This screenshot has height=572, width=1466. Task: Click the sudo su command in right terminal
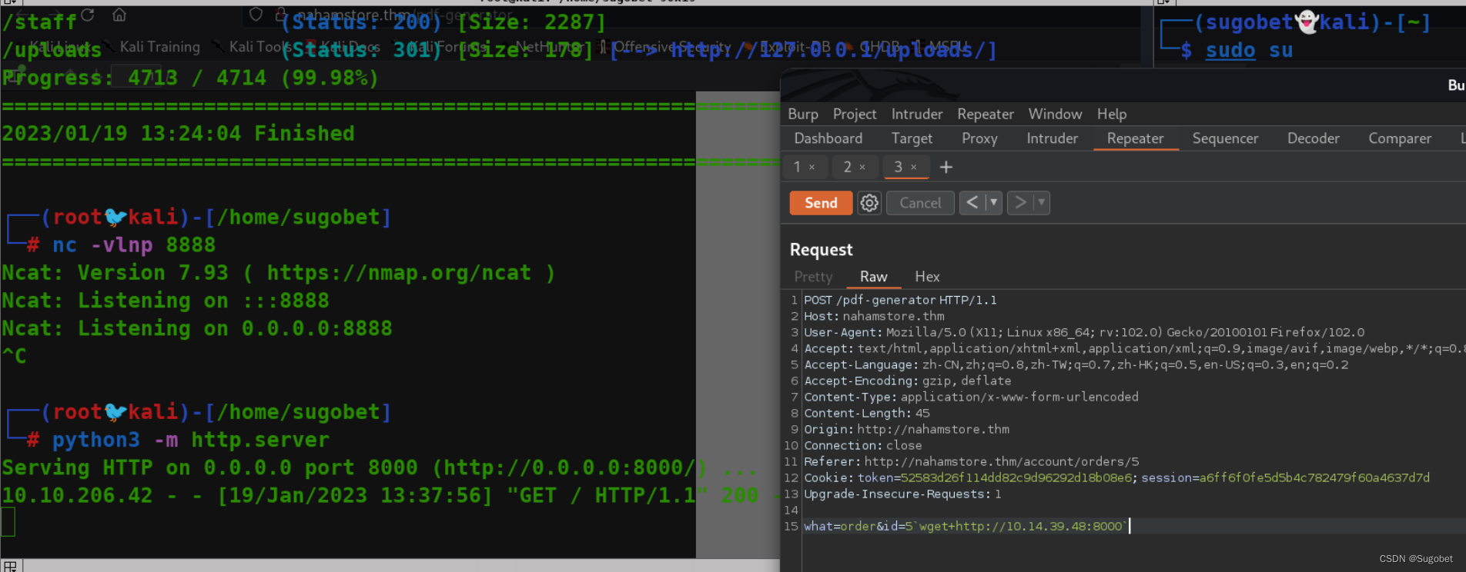[x=1249, y=51]
